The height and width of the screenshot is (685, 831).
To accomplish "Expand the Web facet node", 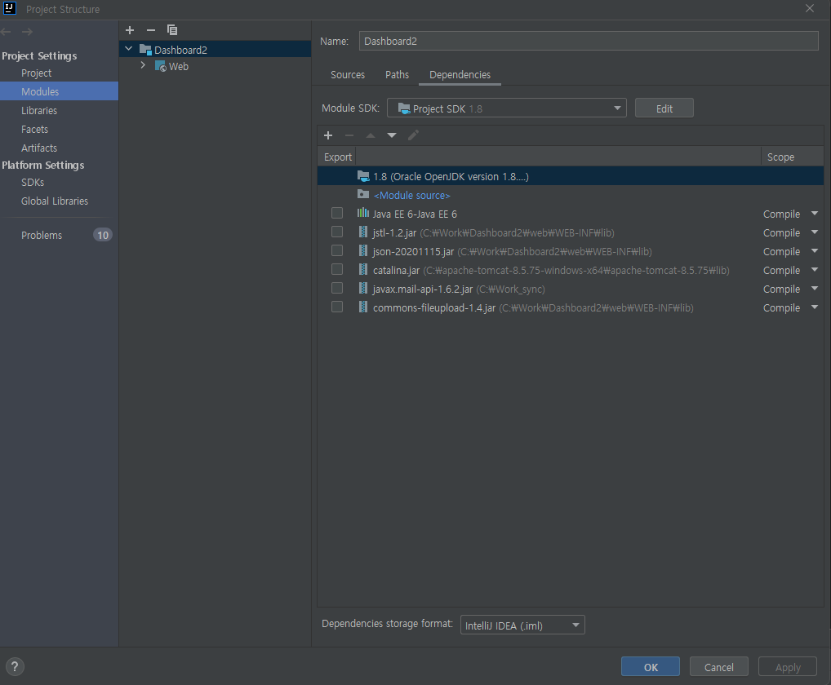I will coord(143,65).
